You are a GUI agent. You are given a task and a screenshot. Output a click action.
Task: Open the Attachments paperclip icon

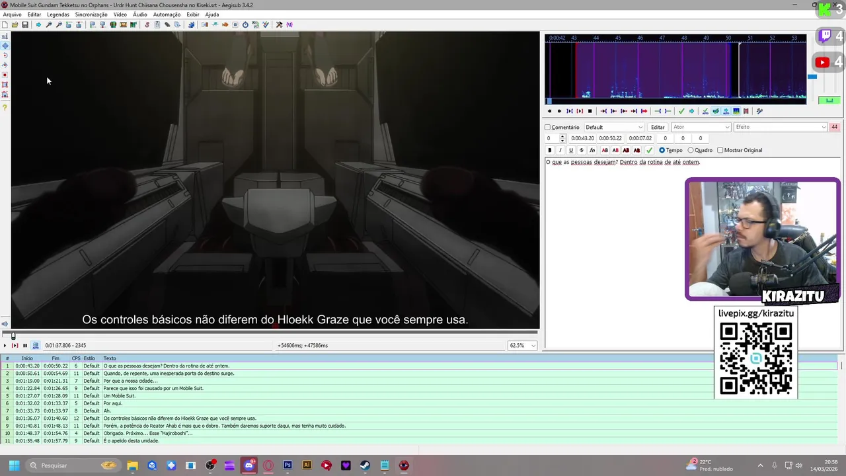tap(167, 25)
